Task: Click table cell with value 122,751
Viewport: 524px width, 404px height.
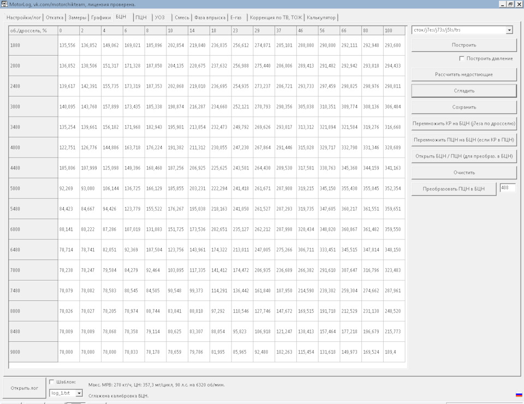Action: click(x=69, y=148)
